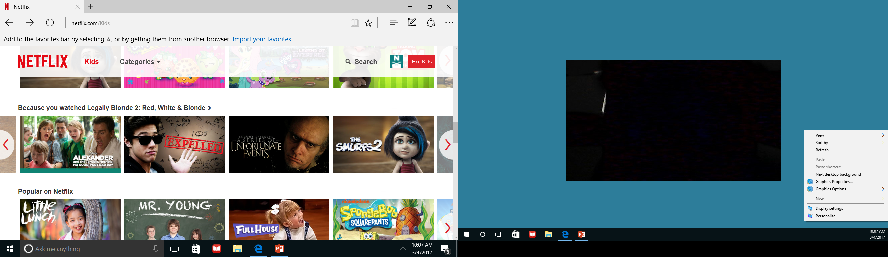888x257 pixels.
Task: Open the SpongeBob SquarePants thumbnail
Action: (383, 220)
